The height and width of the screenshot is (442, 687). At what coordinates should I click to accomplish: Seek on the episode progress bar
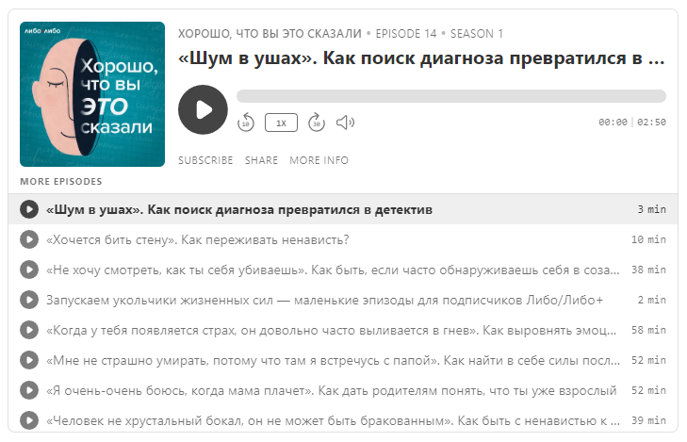pos(451,96)
